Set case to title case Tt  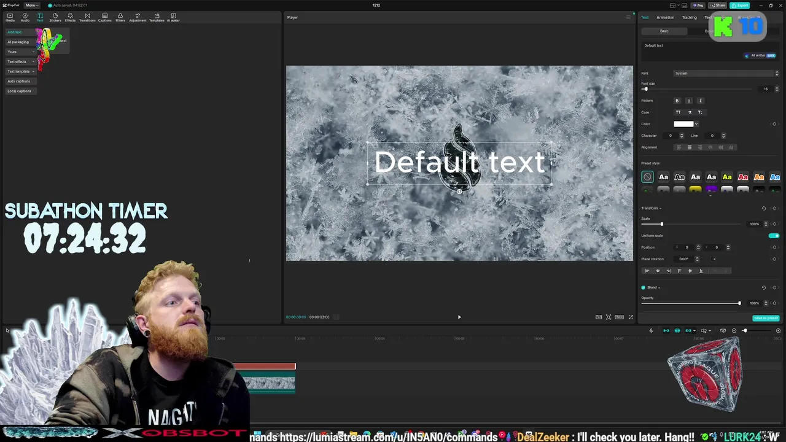pyautogui.click(x=700, y=112)
